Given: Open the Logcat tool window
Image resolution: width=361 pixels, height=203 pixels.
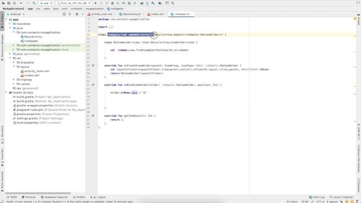Looking at the screenshot, I should coord(98,197).
